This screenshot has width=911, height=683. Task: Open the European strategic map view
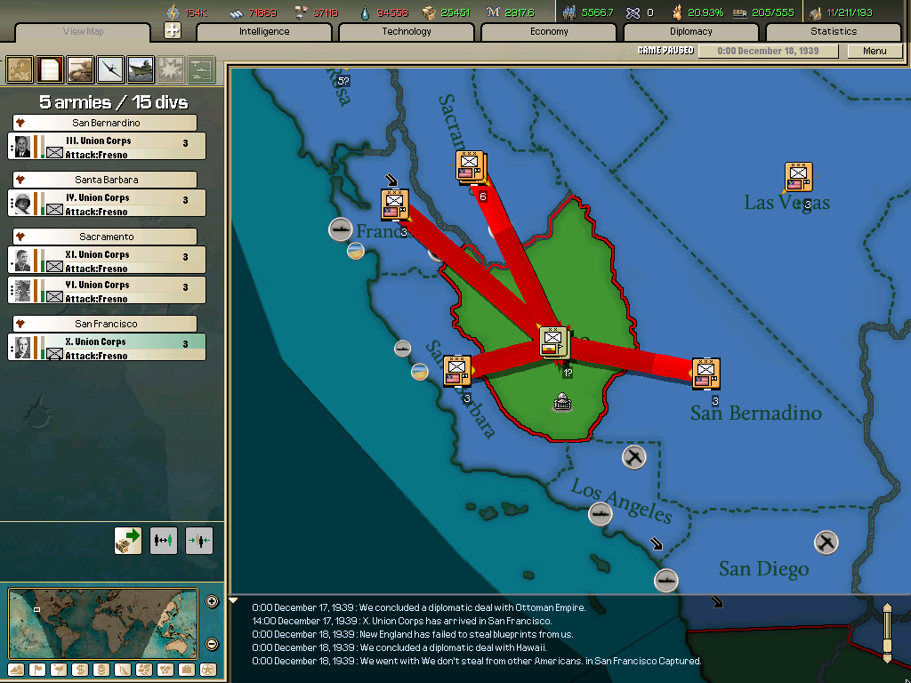pos(19,69)
